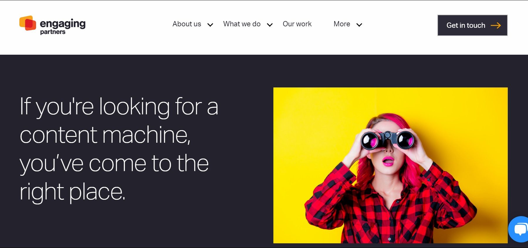Open the About us menu
This screenshot has height=248, width=528.
click(187, 24)
